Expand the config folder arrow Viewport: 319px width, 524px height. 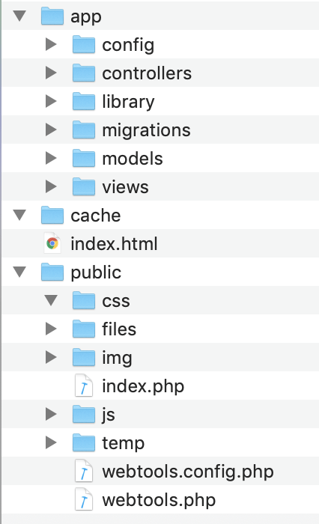pyautogui.click(x=51, y=44)
